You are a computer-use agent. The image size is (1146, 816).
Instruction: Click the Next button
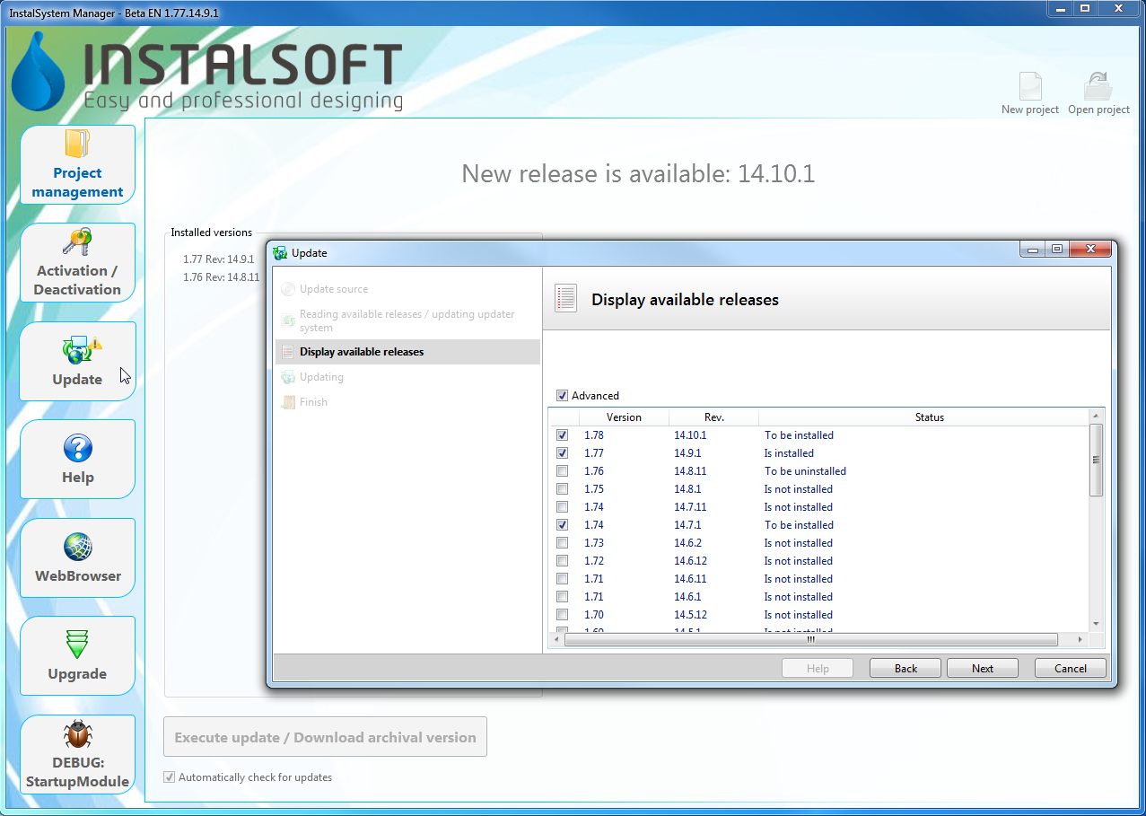pos(983,668)
